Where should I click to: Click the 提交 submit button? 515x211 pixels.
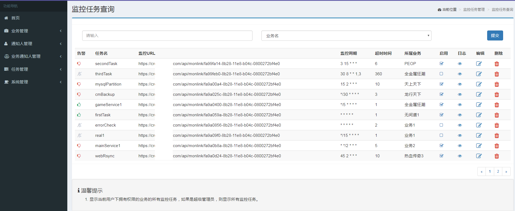tap(495, 35)
